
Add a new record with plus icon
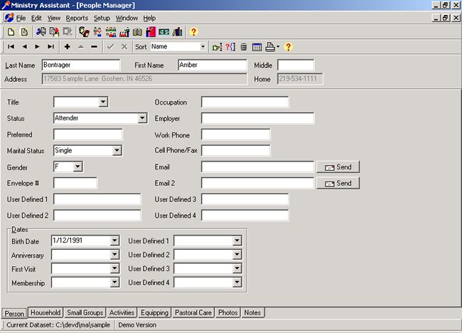pos(68,47)
